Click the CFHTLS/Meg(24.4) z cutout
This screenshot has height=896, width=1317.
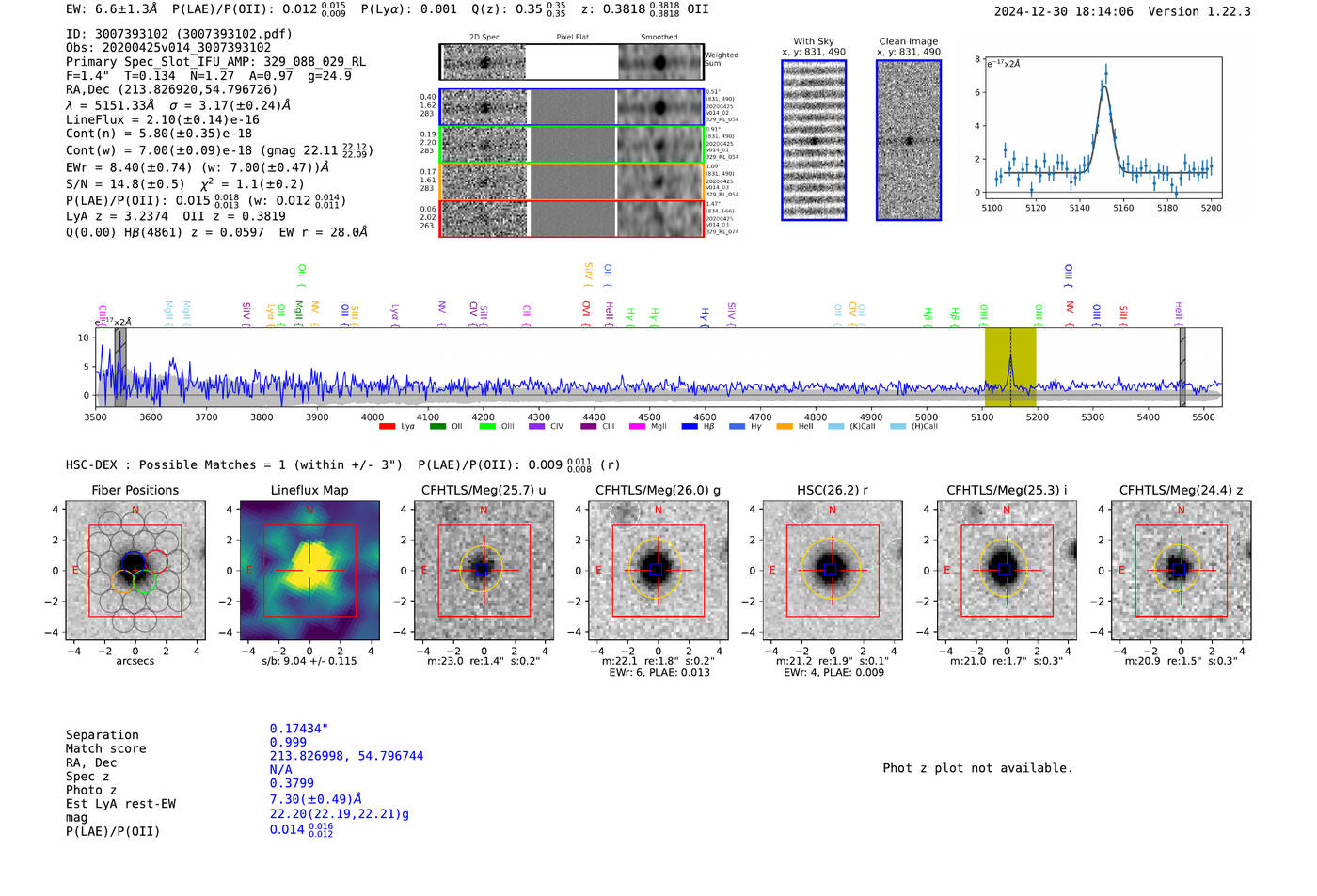pyautogui.click(x=1181, y=570)
